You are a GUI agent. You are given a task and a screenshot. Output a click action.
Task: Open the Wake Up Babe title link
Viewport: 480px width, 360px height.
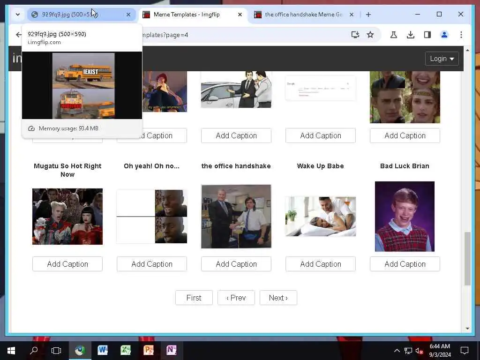(321, 166)
